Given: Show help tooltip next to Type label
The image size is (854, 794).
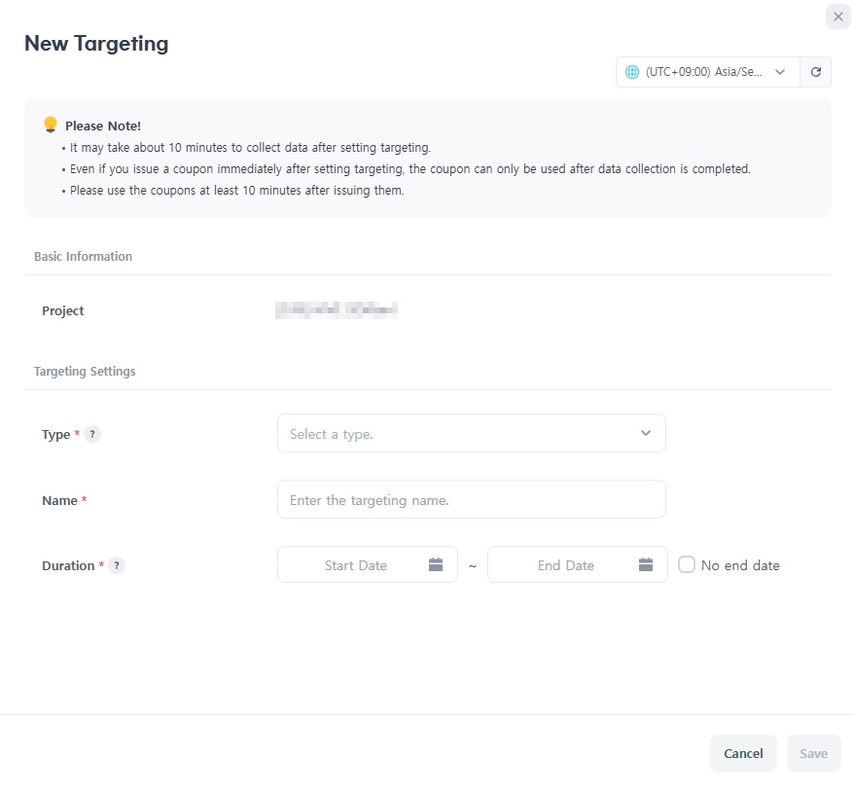Looking at the screenshot, I should pos(92,434).
